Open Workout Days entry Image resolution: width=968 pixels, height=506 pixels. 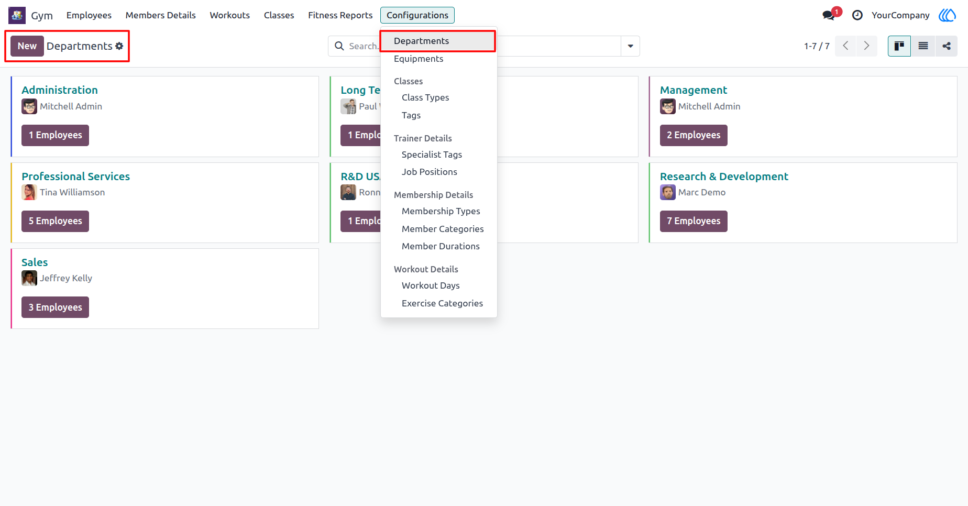coord(438,285)
